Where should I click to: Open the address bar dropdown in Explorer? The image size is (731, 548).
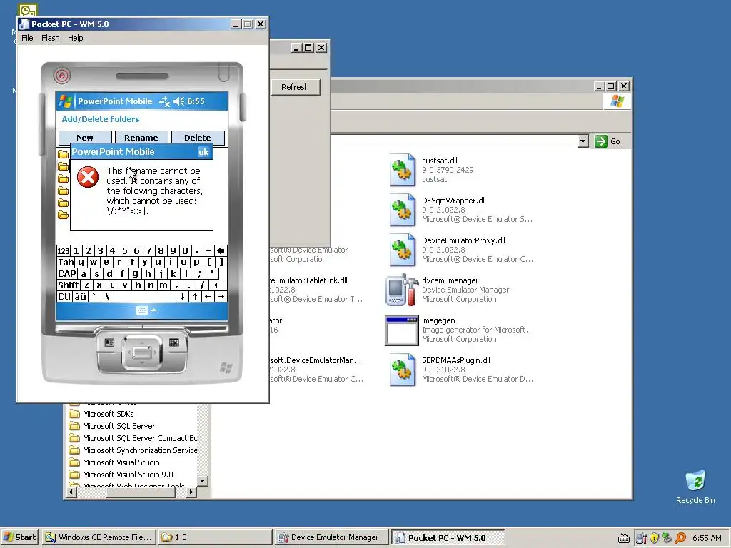pos(583,141)
